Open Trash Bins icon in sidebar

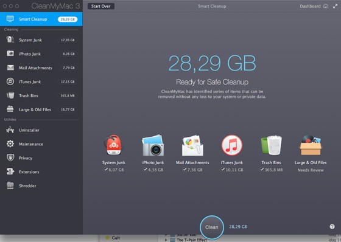tap(10, 95)
